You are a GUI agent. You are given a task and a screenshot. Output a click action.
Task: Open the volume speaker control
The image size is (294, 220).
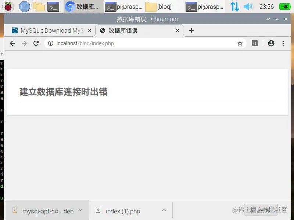pos(248,7)
